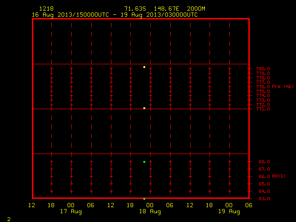The height and width of the screenshot is (222, 296).
Task: Select the 771.0 pressure tick label
Action: (x=263, y=109)
